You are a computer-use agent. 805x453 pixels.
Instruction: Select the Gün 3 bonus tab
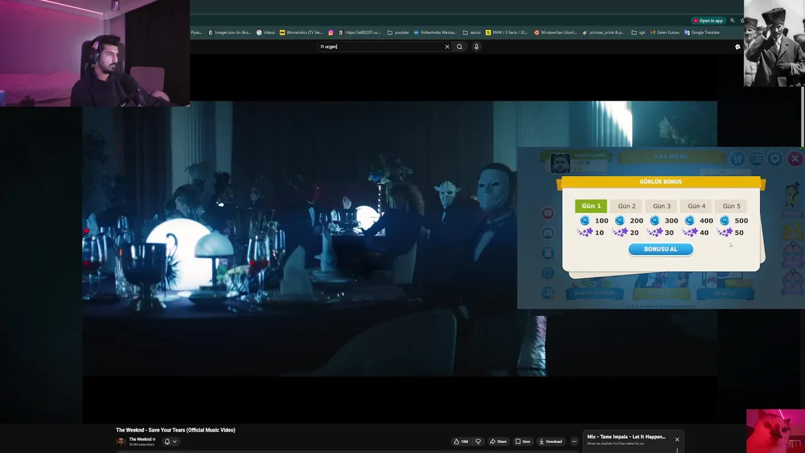(662, 206)
